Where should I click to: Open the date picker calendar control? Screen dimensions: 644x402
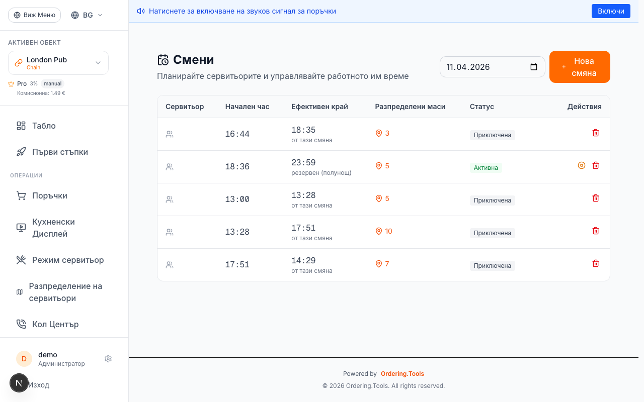533,66
